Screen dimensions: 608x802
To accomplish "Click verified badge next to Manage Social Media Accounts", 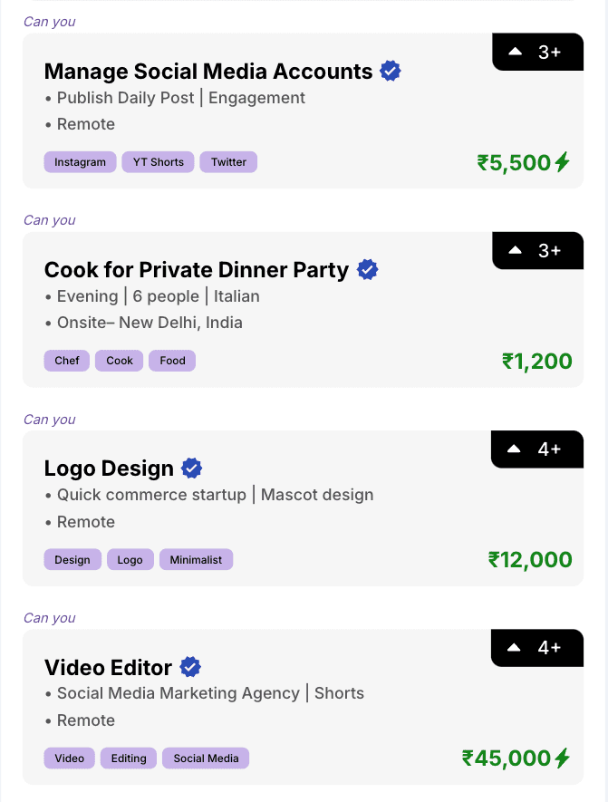I will (x=391, y=71).
